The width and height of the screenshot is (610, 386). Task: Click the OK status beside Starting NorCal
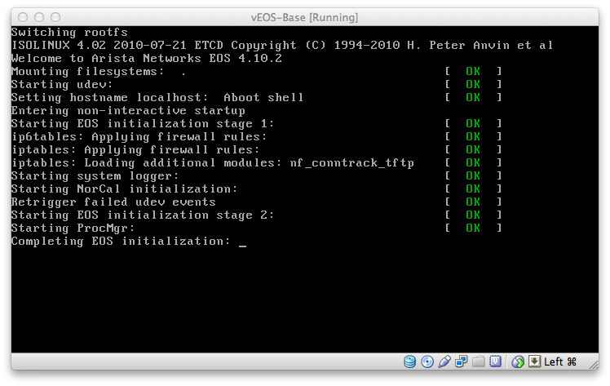(473, 189)
